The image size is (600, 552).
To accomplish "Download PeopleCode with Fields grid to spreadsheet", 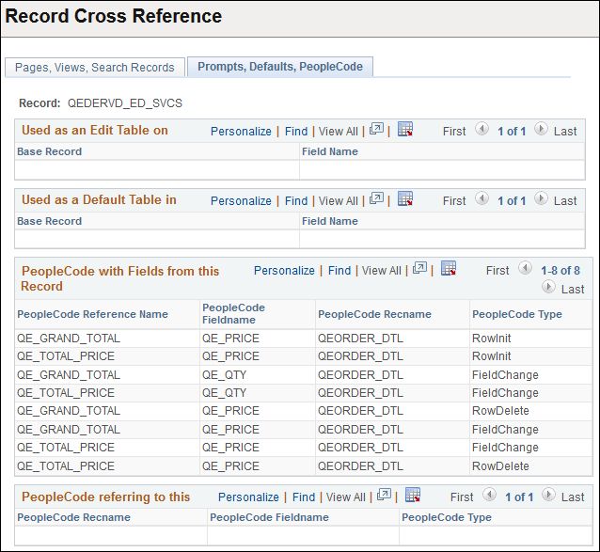I will 449,269.
